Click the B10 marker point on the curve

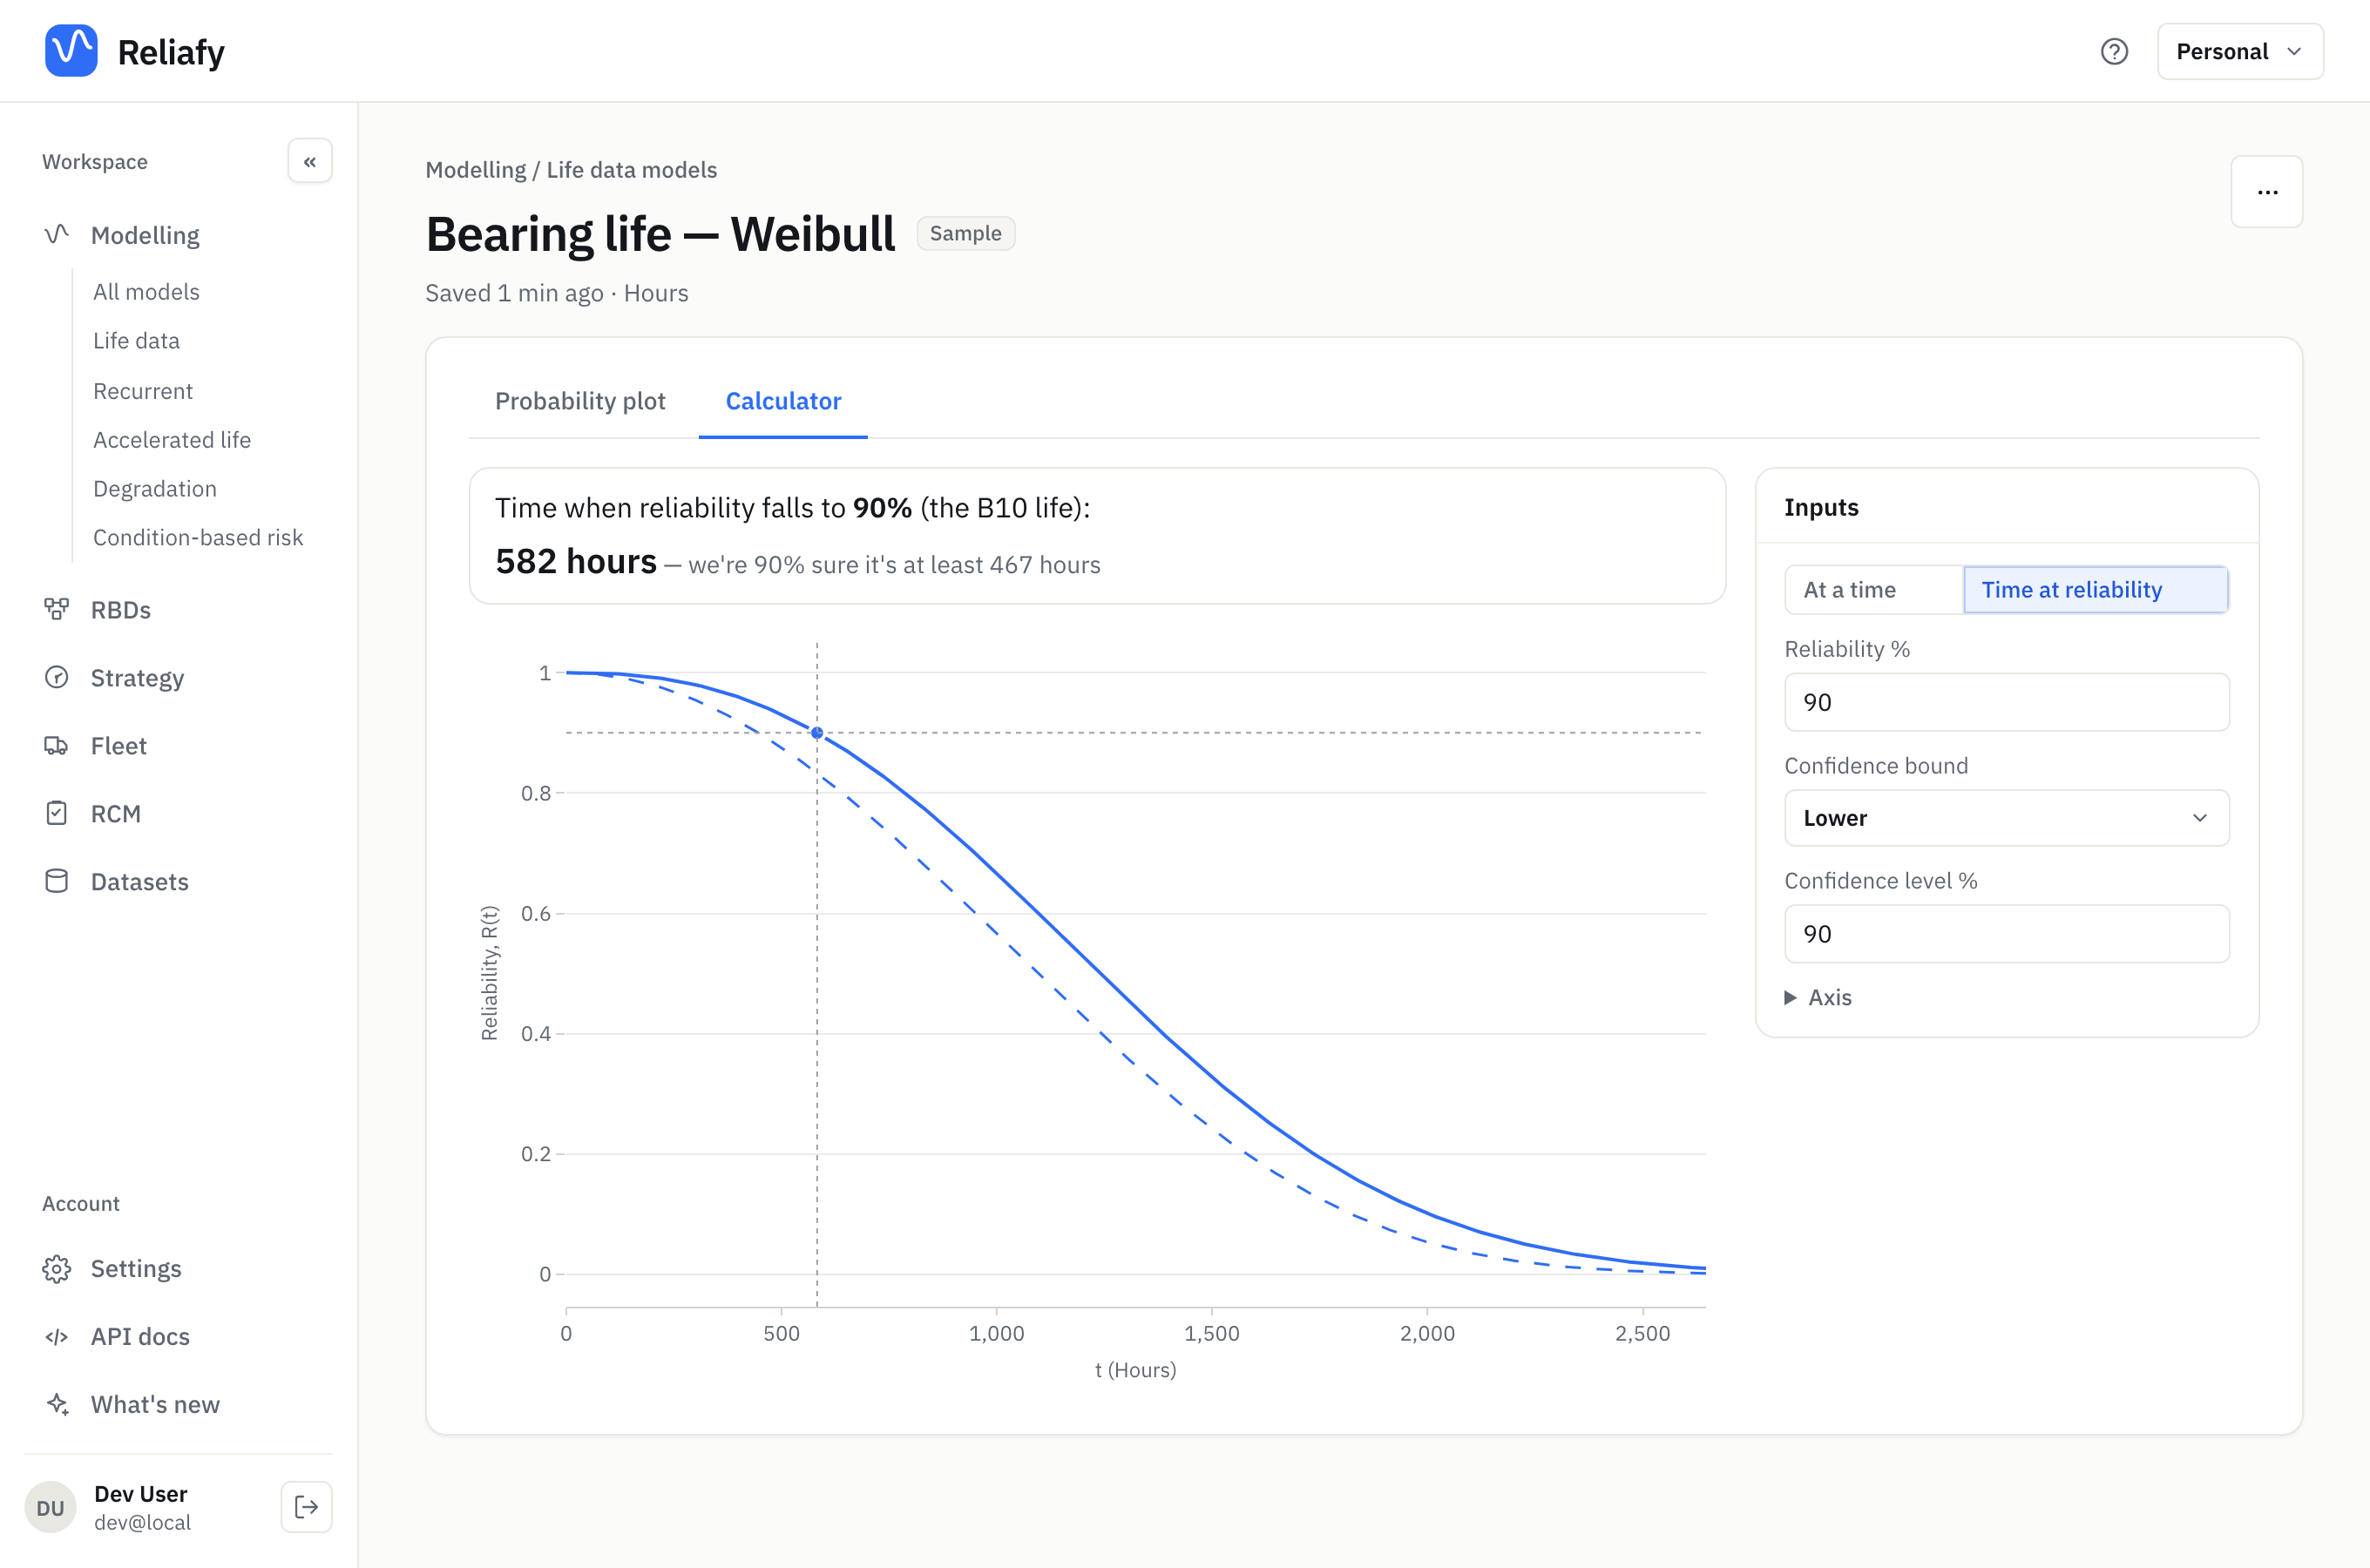[817, 733]
